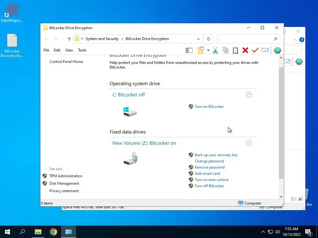The image size is (318, 238).
Task: Open the File menu
Action: [46, 50]
